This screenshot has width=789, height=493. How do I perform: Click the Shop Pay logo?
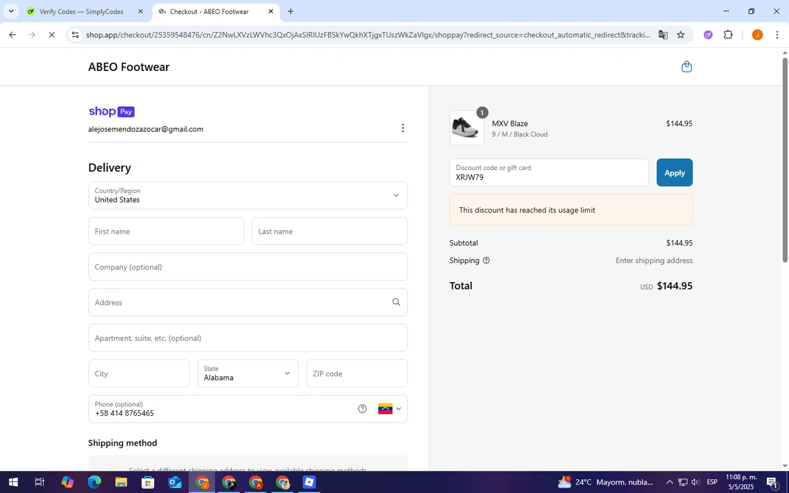pos(112,112)
